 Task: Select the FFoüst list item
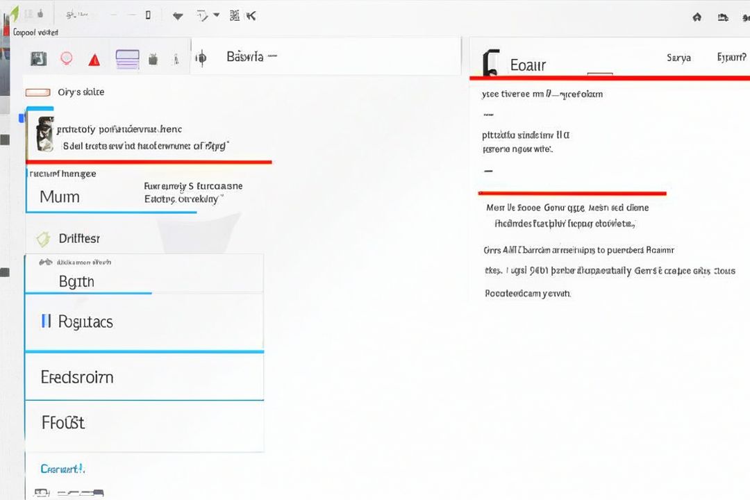[63, 422]
